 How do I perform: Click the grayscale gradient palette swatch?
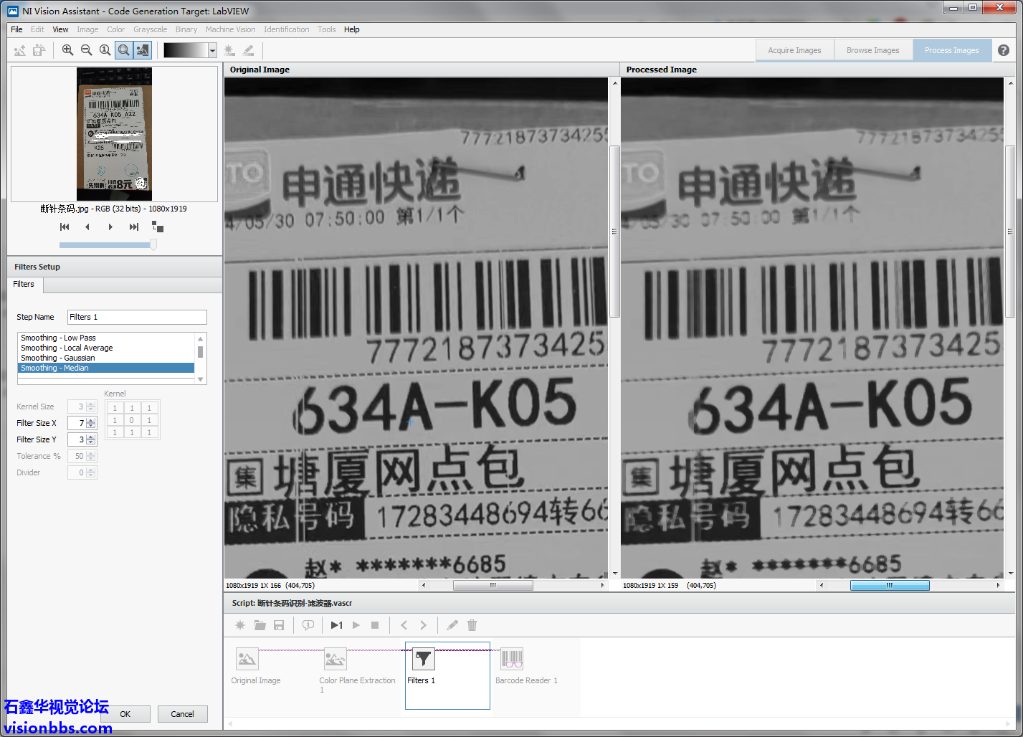186,50
